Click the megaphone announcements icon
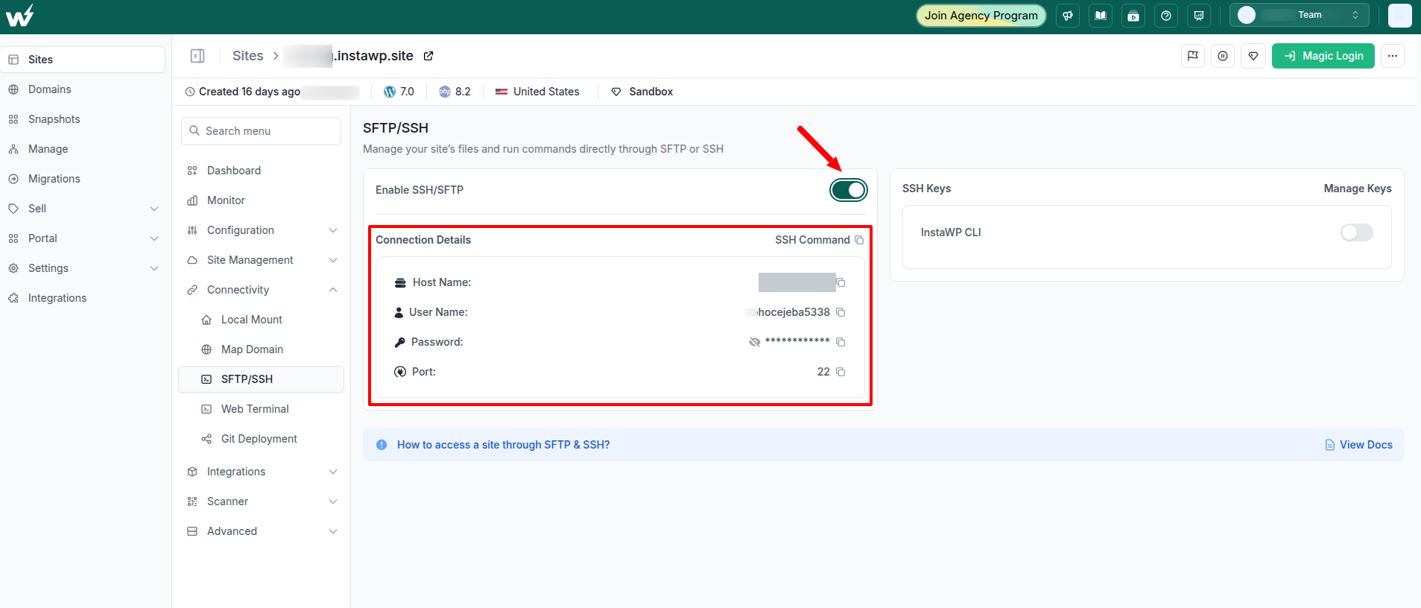This screenshot has width=1421, height=608. click(1068, 16)
